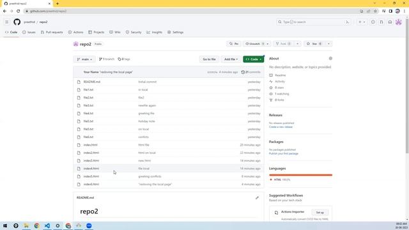Open the create new plus dropdown
This screenshot has width=409, height=230.
tap(362, 22)
